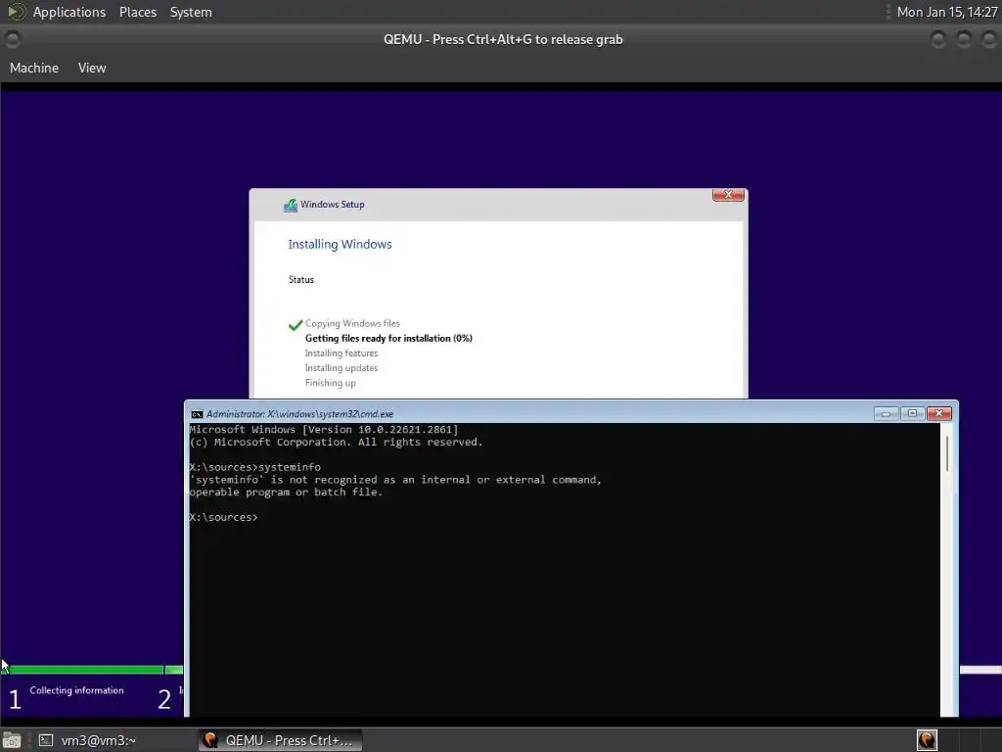This screenshot has height=752, width=1002.
Task: Open the Applications menu
Action: [69, 12]
